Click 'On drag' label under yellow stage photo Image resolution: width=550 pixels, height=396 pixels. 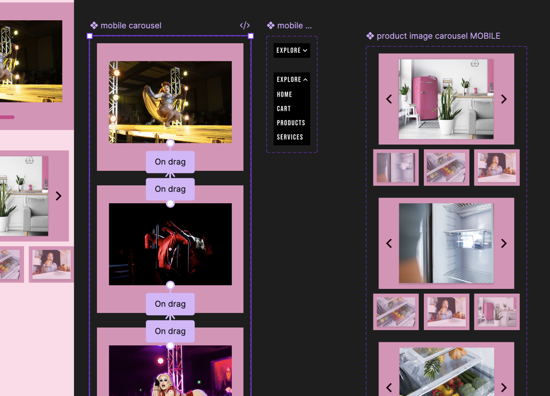click(x=170, y=162)
